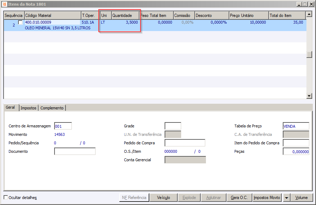This screenshot has width=316, height=205.
Task: Open the Complemento tab
Action: (52, 108)
